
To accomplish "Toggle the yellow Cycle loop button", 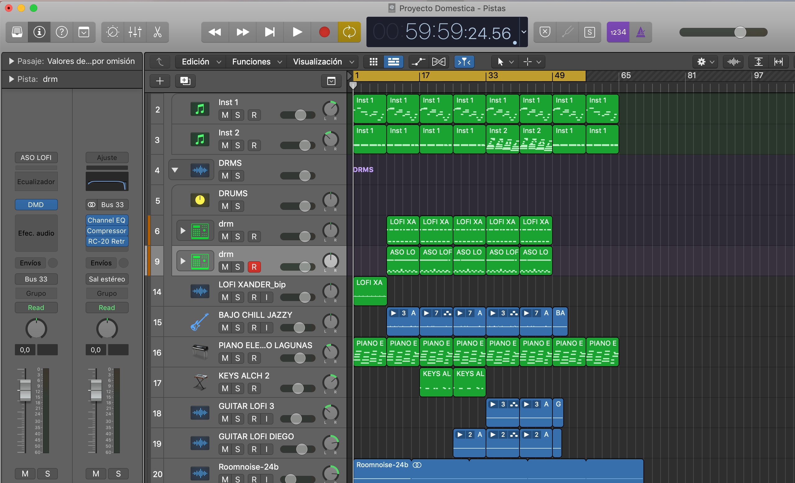I will 349,32.
